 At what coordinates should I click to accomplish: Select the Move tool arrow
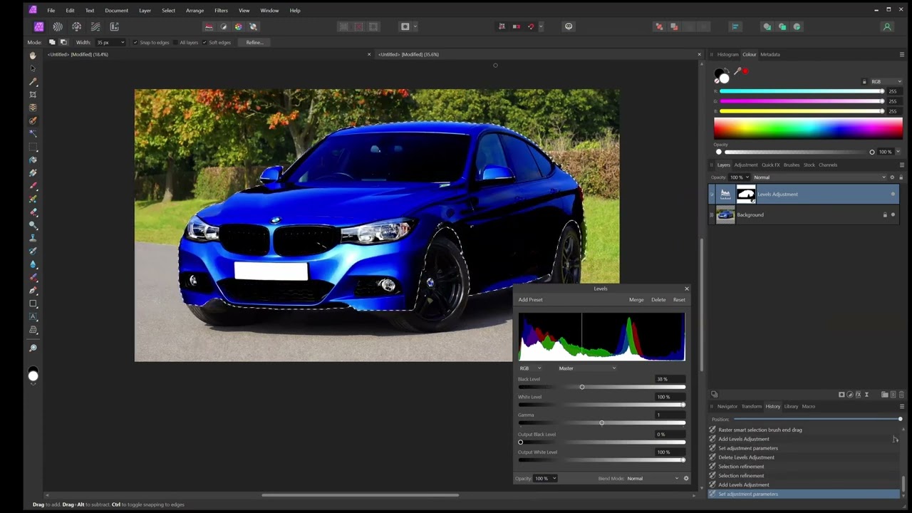tap(33, 68)
